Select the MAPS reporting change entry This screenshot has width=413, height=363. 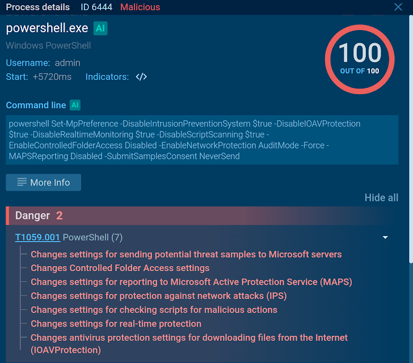pyautogui.click(x=191, y=282)
